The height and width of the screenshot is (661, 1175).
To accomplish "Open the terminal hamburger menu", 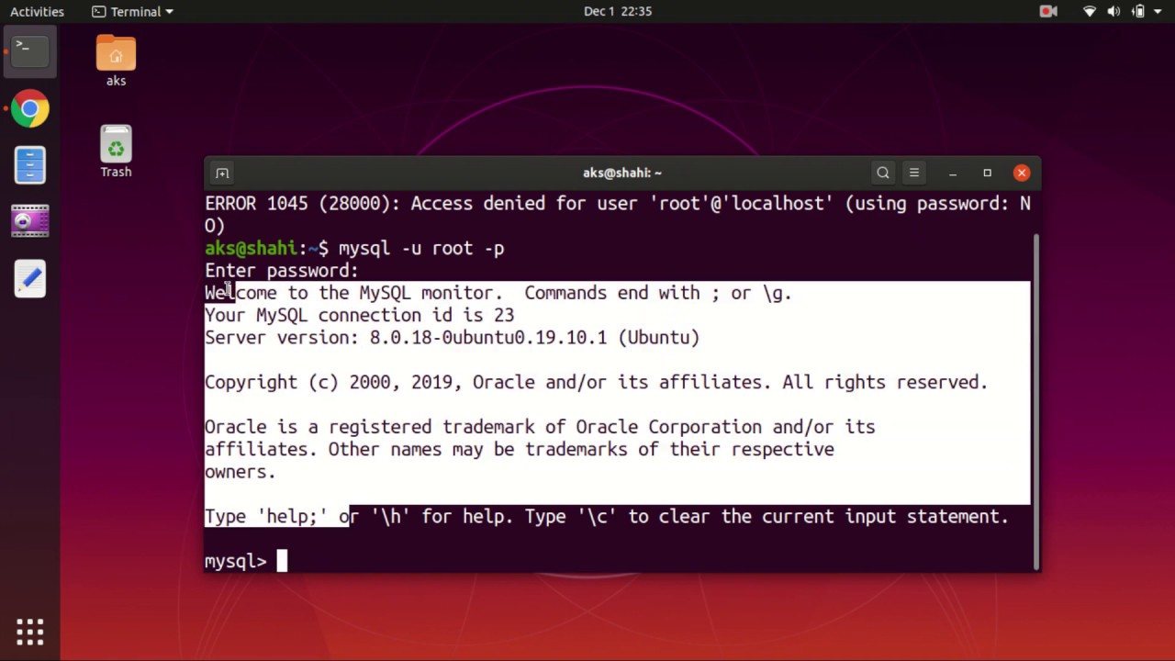I will (913, 173).
